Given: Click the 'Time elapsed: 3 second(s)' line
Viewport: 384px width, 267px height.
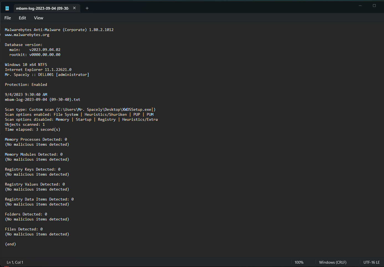Looking at the screenshot, I should [33, 130].
